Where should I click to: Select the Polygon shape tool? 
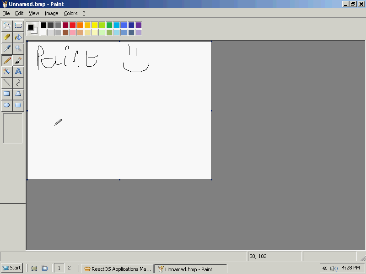tap(18, 94)
